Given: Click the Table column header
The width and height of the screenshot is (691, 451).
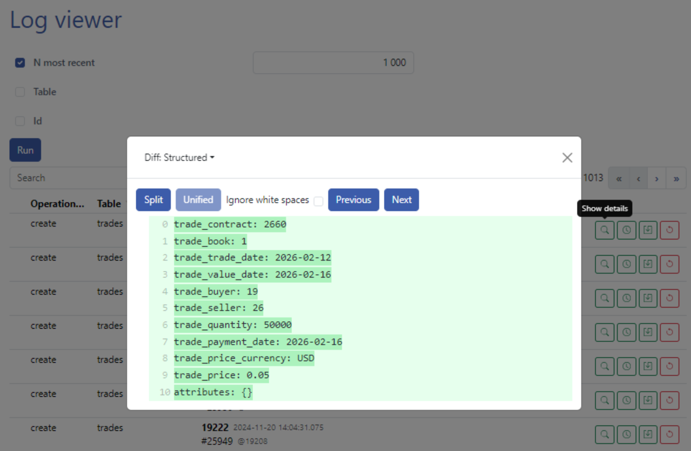Looking at the screenshot, I should tap(109, 204).
